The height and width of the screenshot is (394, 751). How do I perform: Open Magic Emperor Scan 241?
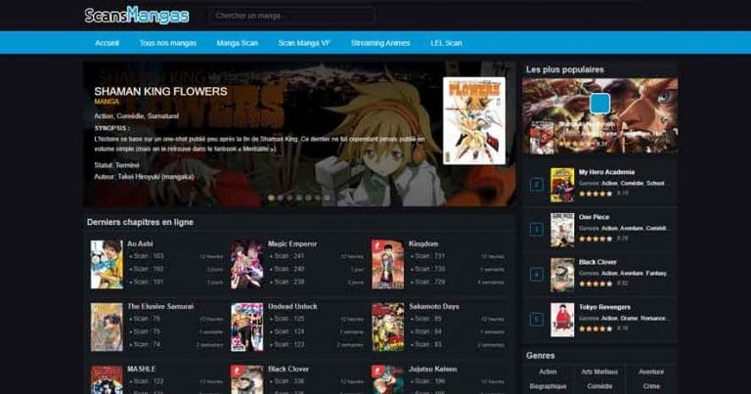pyautogui.click(x=287, y=256)
